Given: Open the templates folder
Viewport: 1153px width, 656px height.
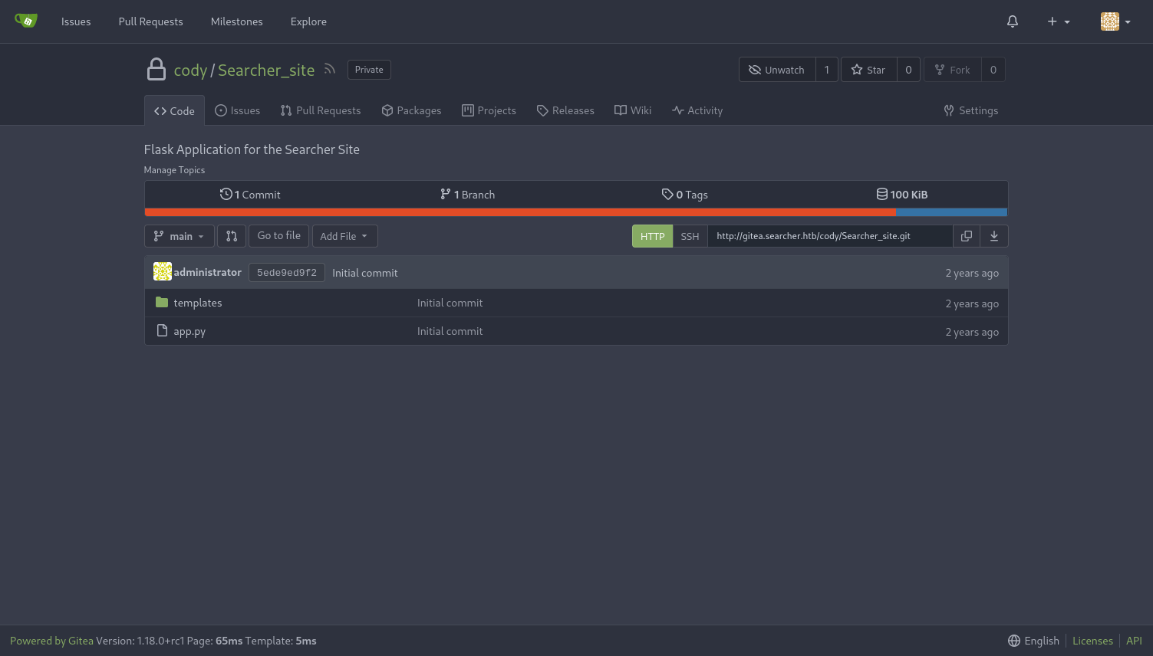Looking at the screenshot, I should (198, 303).
